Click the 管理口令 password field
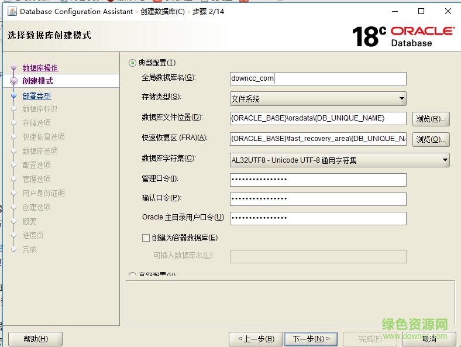Image resolution: width=461 pixels, height=347 pixels. [x=318, y=179]
